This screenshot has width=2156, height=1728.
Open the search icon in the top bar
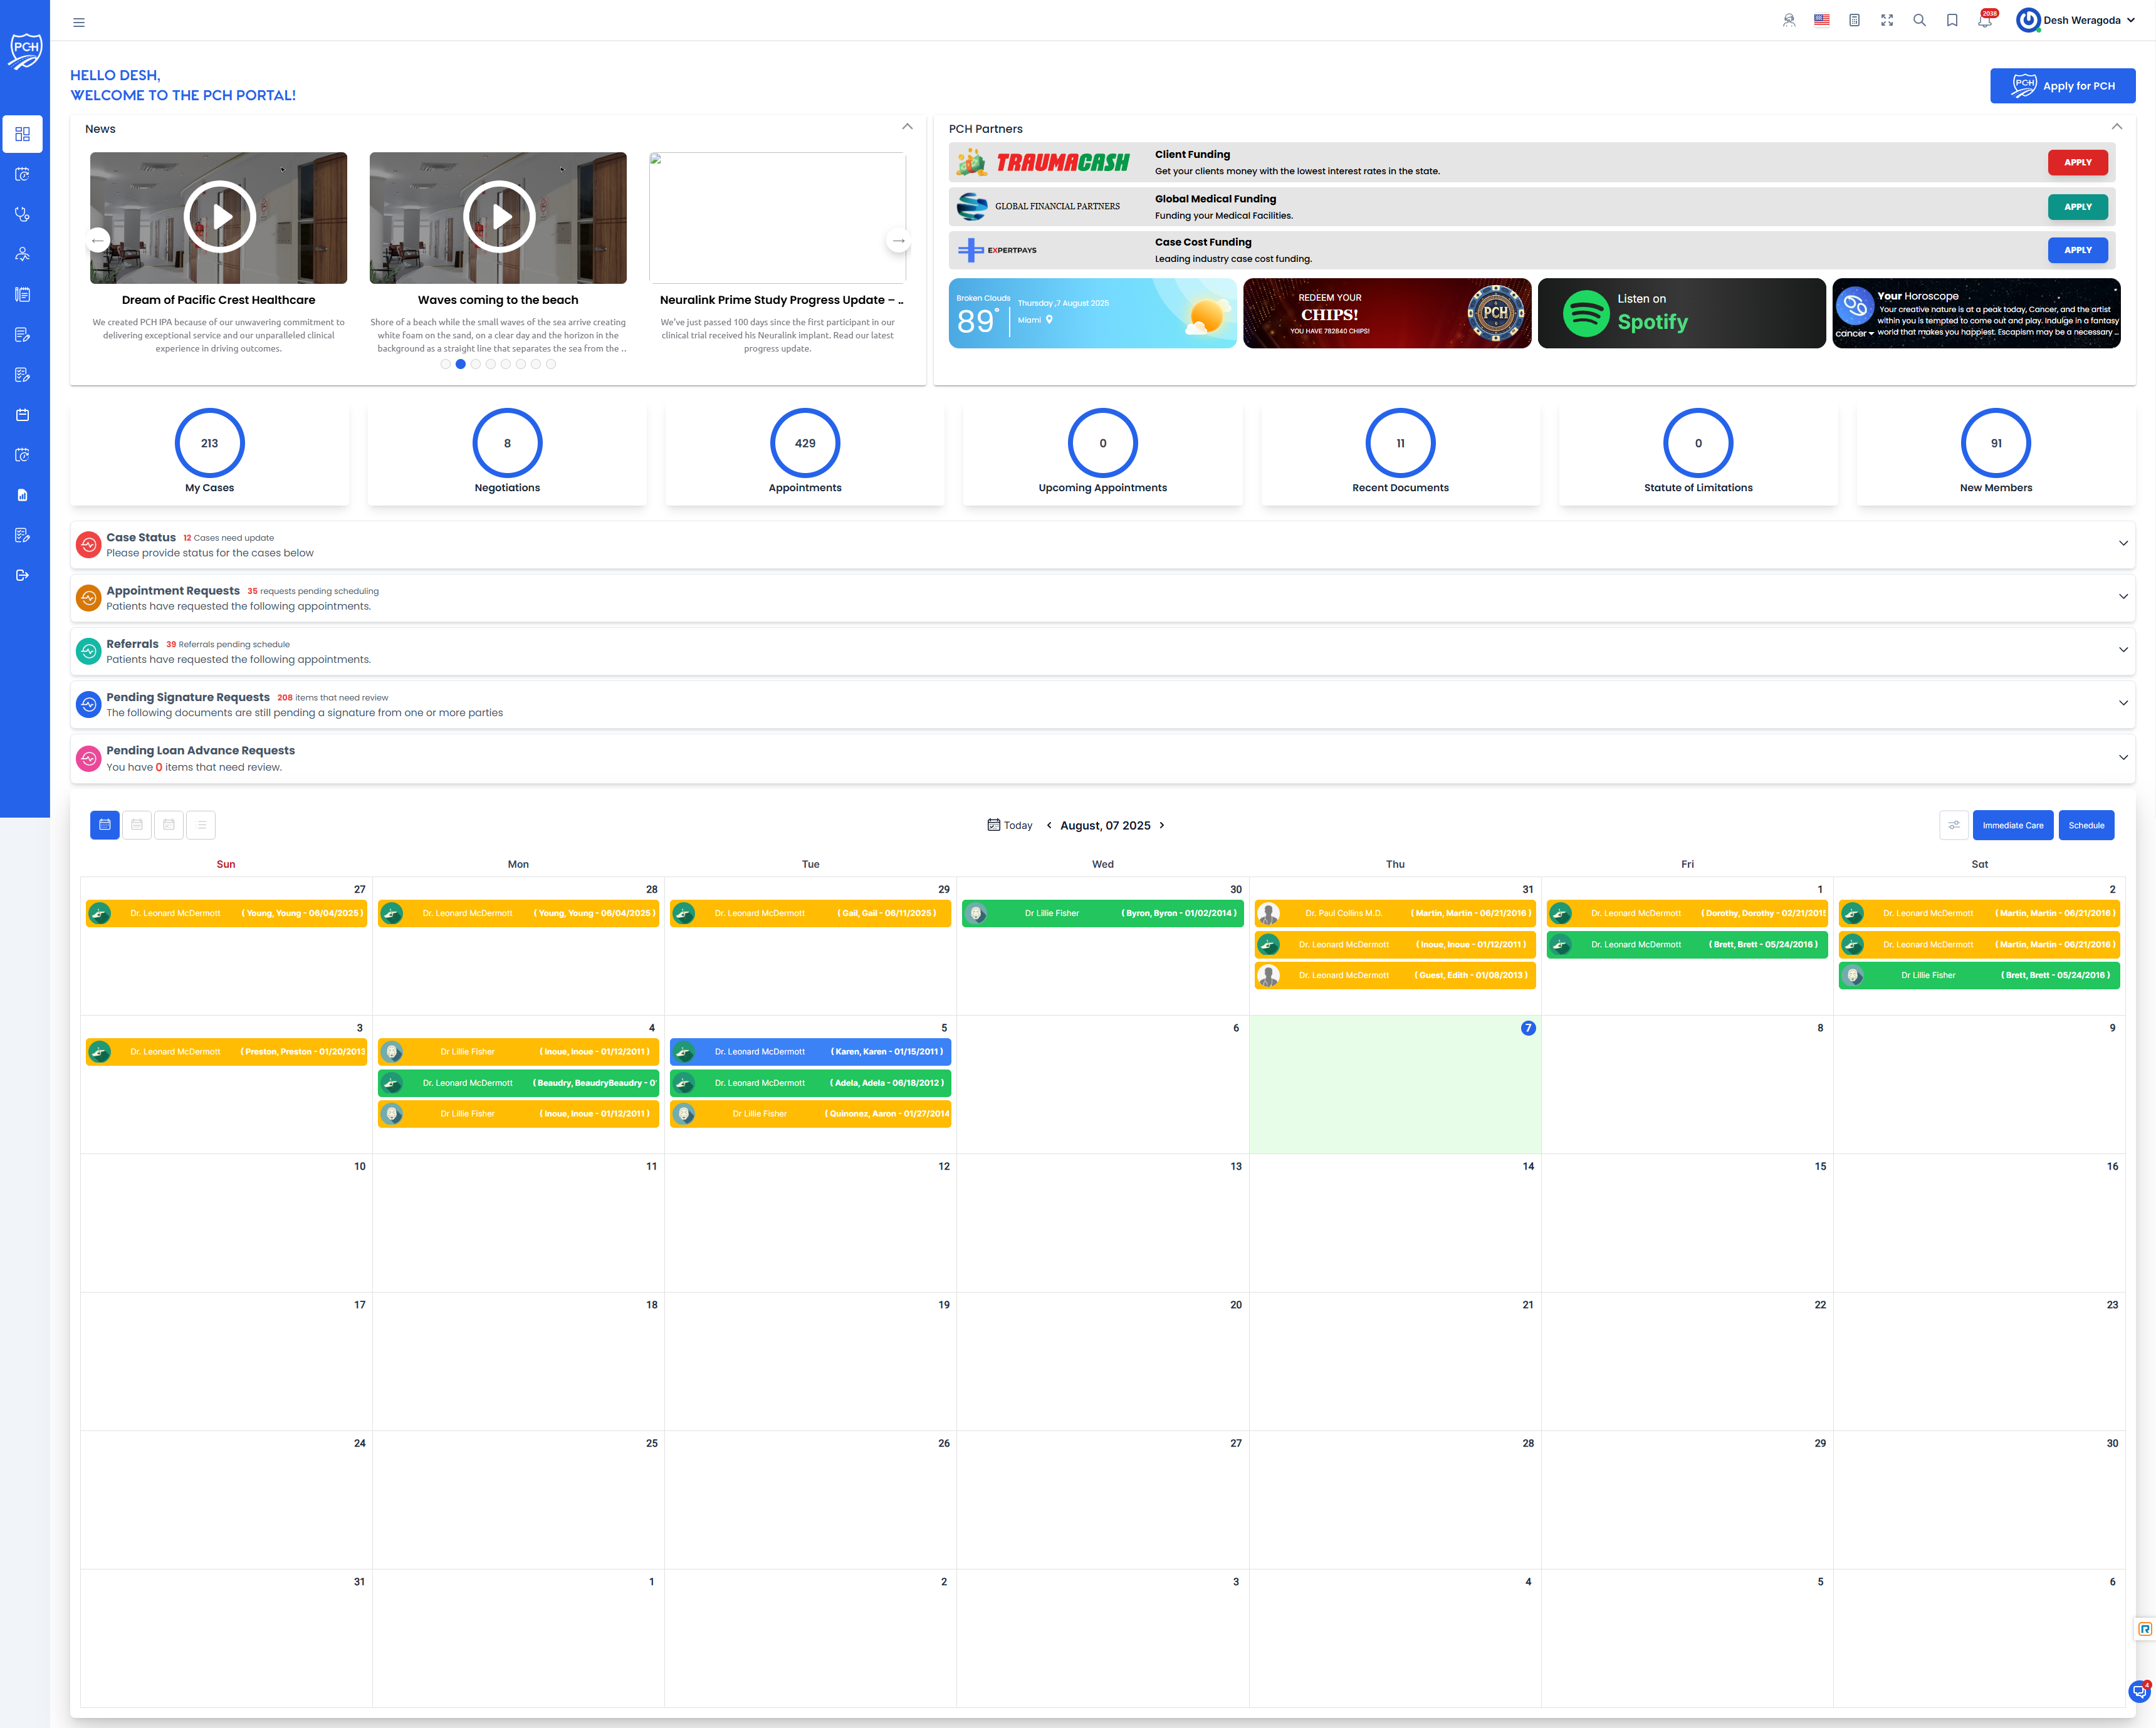pyautogui.click(x=1920, y=20)
